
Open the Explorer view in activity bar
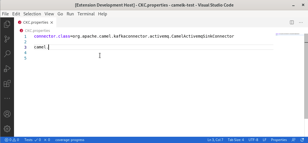tap(7, 24)
